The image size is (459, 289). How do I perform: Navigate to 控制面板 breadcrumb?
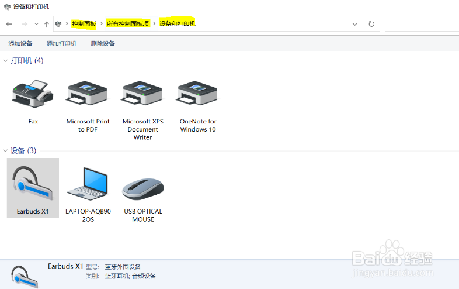[x=84, y=24]
